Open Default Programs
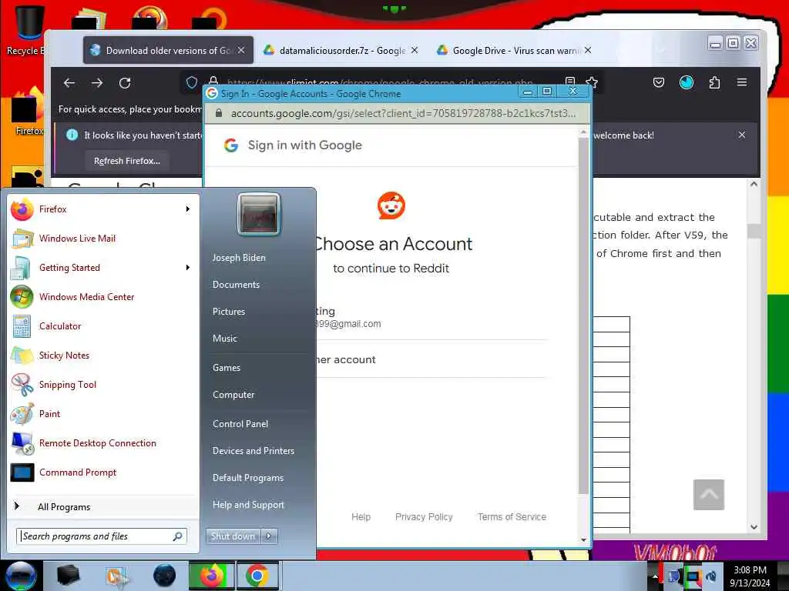This screenshot has height=591, width=789. point(248,478)
